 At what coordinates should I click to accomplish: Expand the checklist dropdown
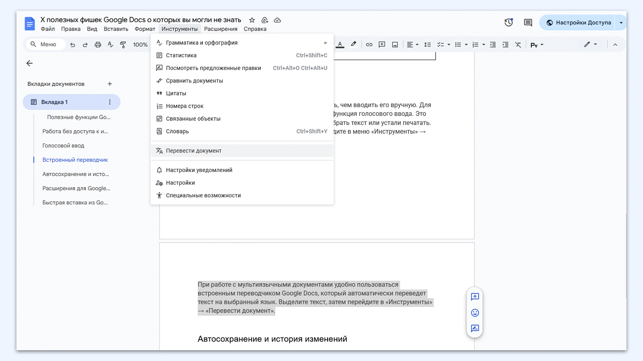click(x=449, y=45)
